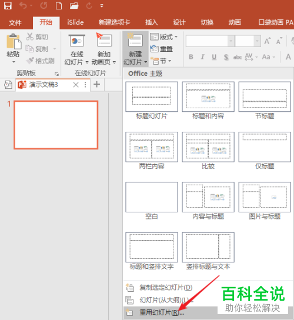Open the 剪贴板 dialog launcher
The width and height of the screenshot is (294, 320).
56,74
